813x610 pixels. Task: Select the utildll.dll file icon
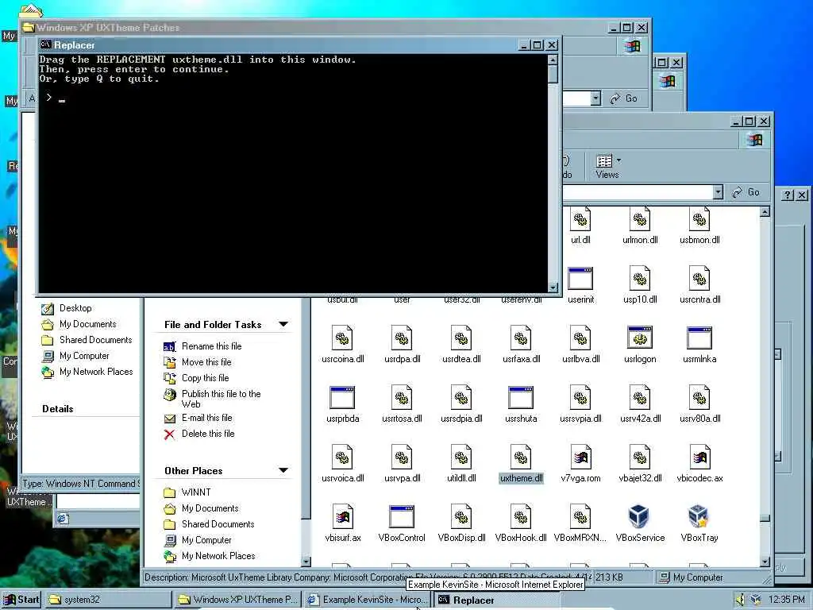click(x=461, y=457)
